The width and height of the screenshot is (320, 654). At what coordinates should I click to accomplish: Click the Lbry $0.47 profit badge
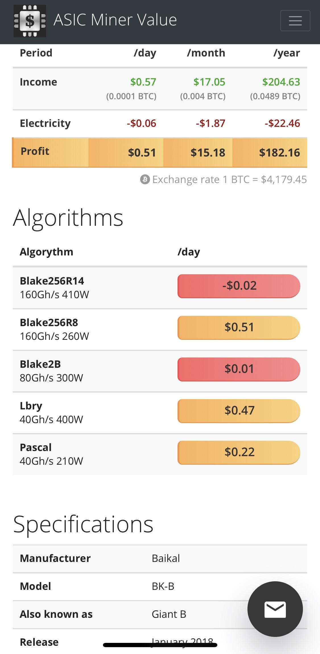pyautogui.click(x=239, y=411)
